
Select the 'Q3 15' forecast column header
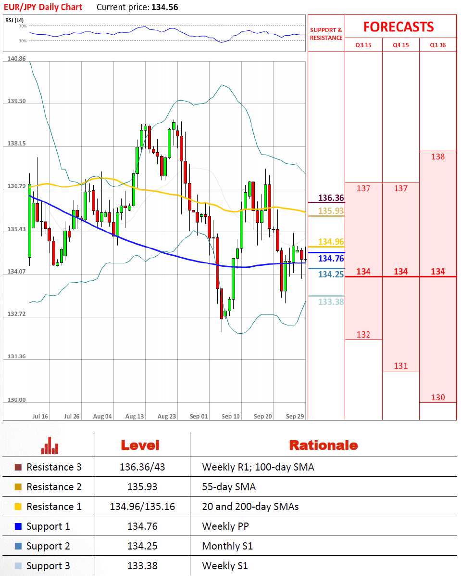[363, 45]
